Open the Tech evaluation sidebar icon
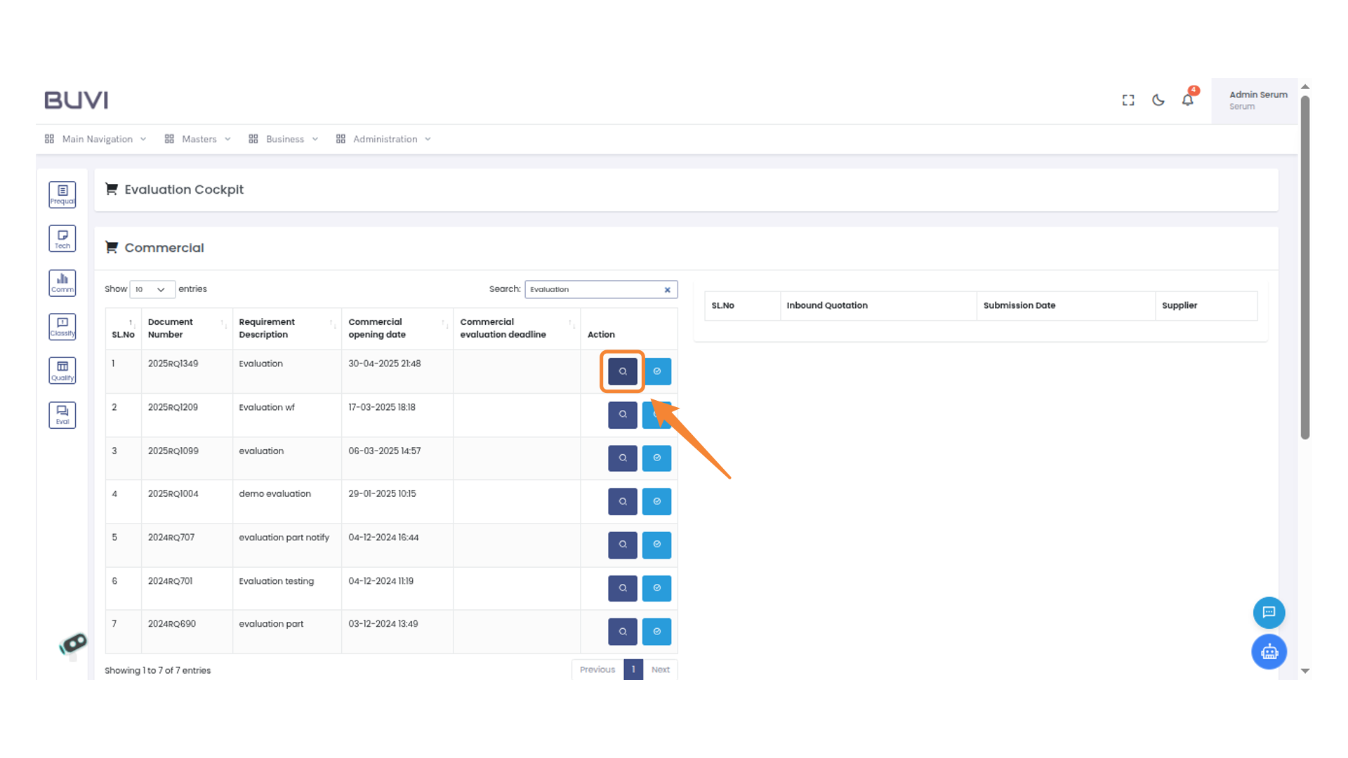 pos(62,239)
